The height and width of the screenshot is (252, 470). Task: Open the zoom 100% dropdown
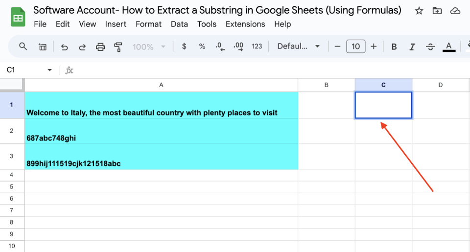pyautogui.click(x=149, y=47)
